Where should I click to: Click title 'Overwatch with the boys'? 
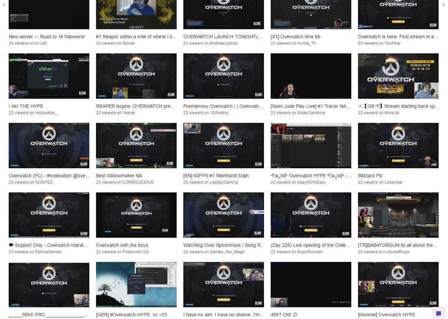[122, 245]
